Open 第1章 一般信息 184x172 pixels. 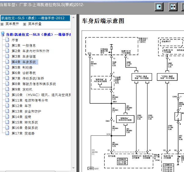click(x=24, y=45)
